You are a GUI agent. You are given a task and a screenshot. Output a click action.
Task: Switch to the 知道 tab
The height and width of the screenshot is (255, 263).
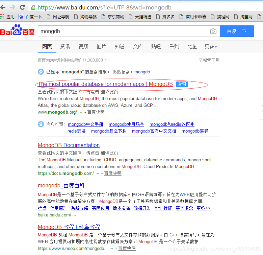[x=120, y=46]
